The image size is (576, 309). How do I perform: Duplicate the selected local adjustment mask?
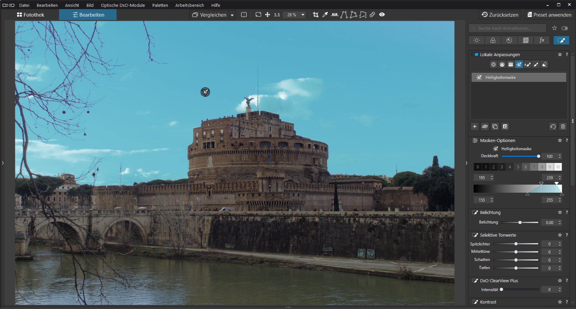495,127
